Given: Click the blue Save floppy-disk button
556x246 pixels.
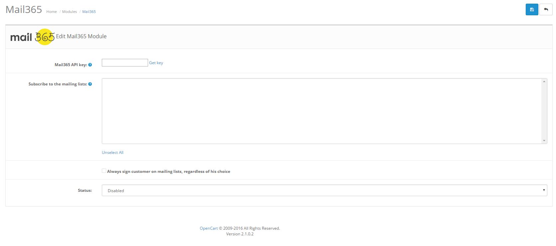Looking at the screenshot, I should click(x=532, y=10).
